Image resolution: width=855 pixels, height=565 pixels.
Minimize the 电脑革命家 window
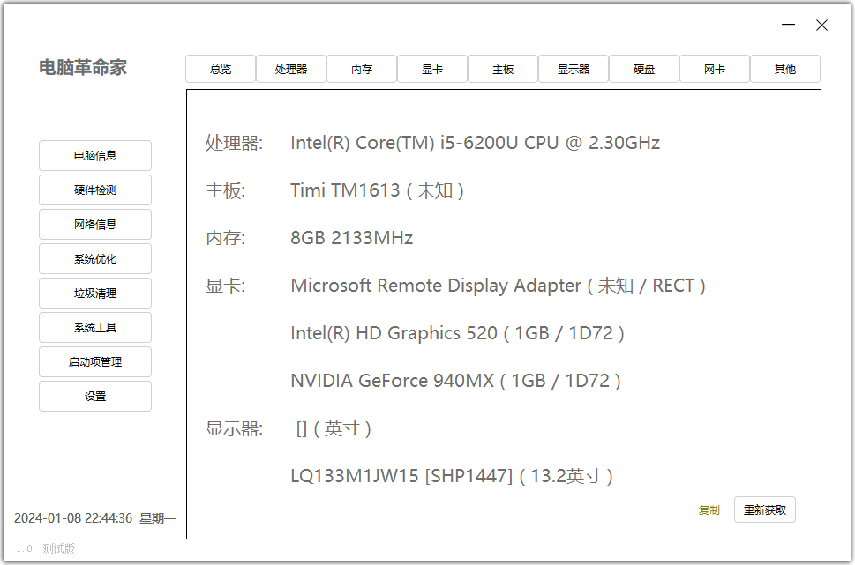coord(789,26)
